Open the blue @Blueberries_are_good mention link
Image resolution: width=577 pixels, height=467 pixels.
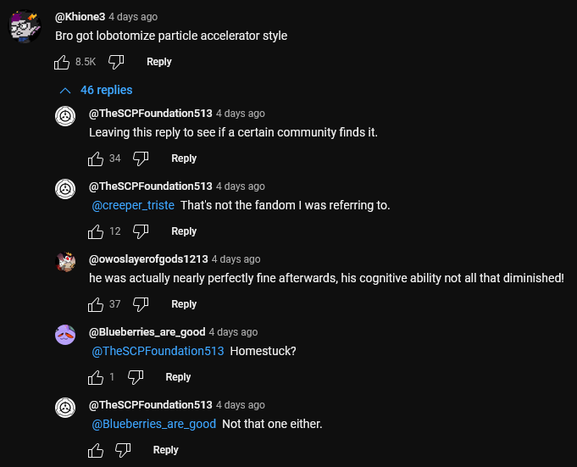[153, 424]
